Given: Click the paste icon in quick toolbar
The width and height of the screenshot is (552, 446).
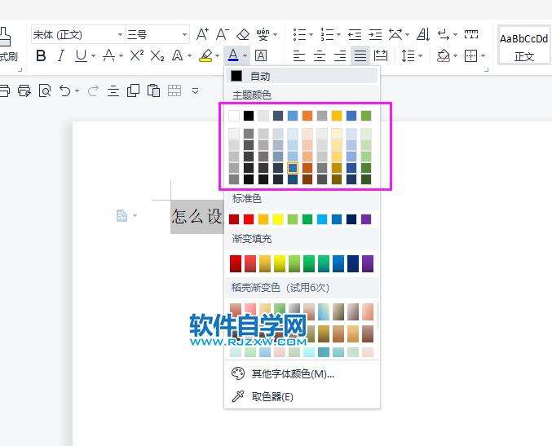Looking at the screenshot, I should (153, 91).
